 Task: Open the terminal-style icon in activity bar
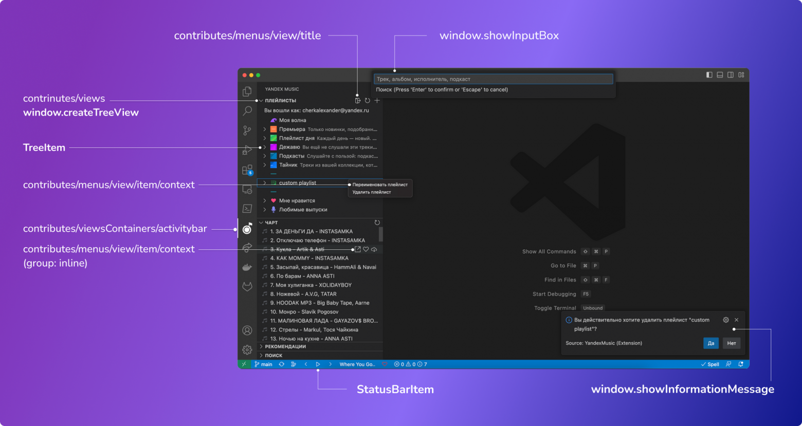point(247,209)
